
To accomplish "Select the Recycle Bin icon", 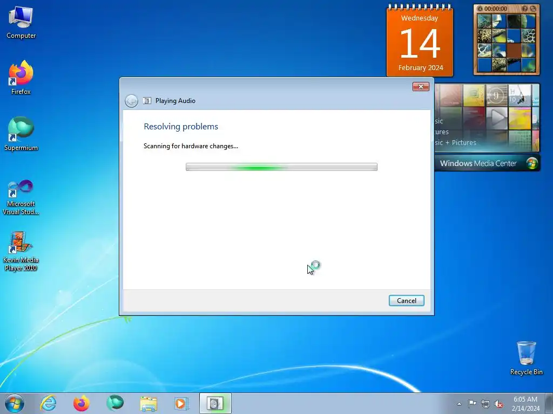I will 526,358.
